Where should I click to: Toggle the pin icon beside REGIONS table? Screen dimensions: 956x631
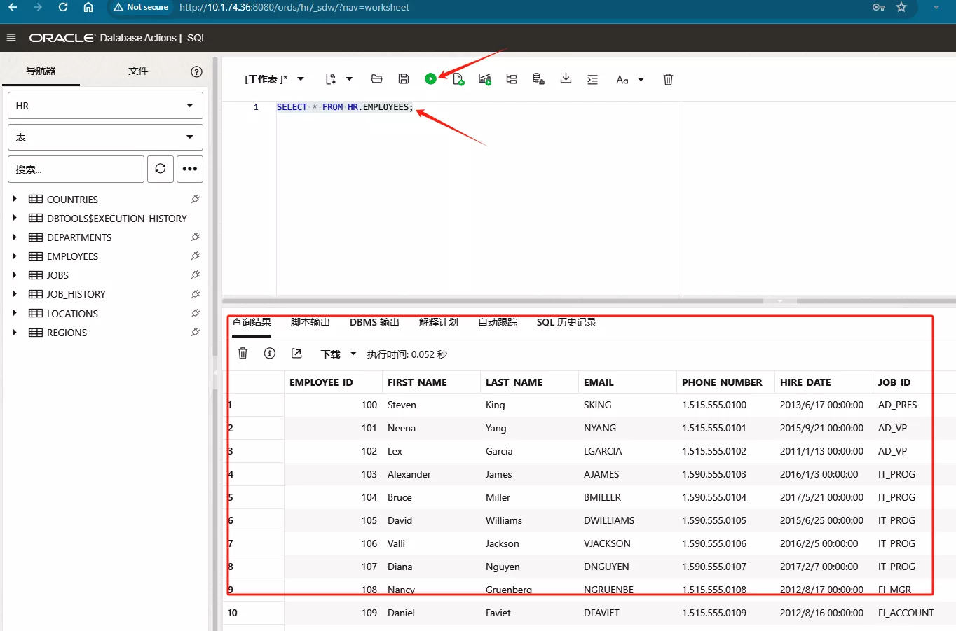[196, 332]
